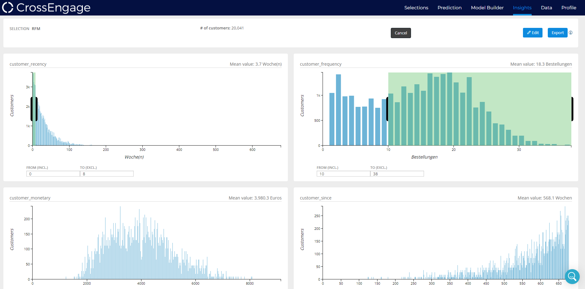
Task: Switch to the Data section
Action: click(x=546, y=8)
